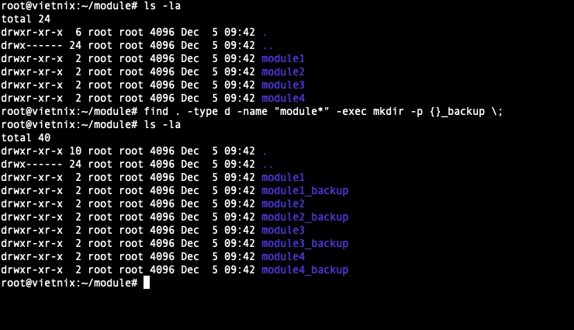
Task: Click the "total 40" output line
Action: (22, 137)
